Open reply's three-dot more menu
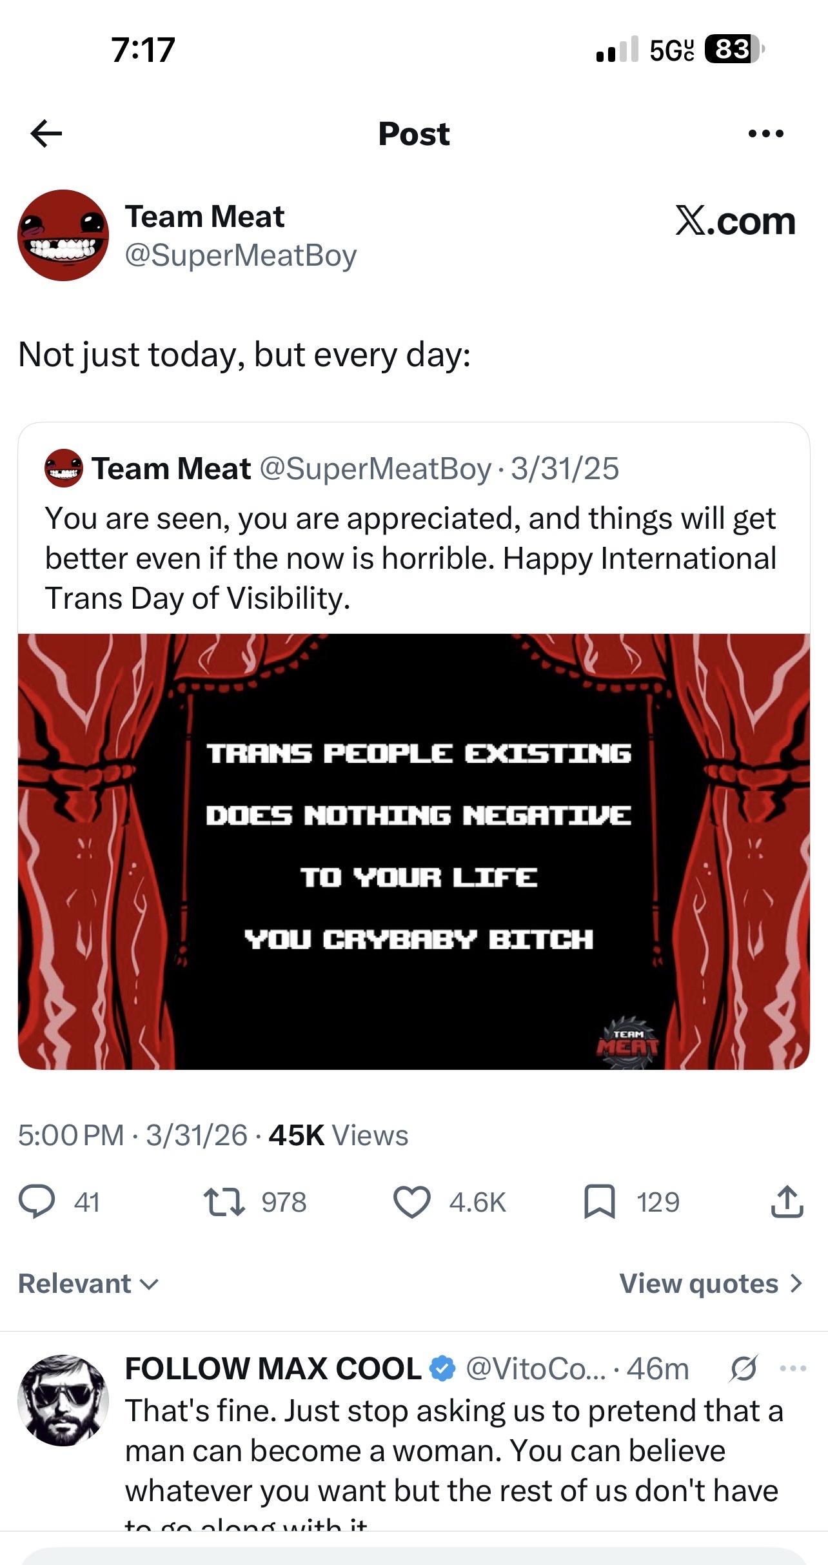828x1565 pixels. [x=793, y=1368]
